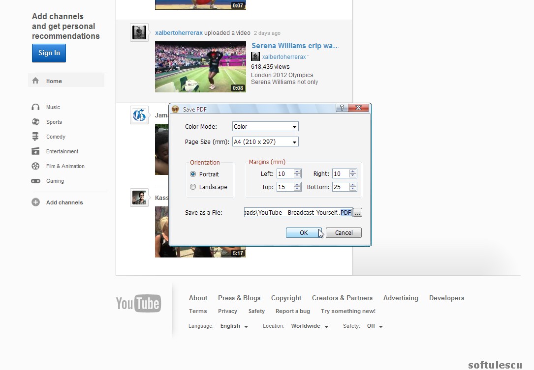Click small xalbertoherrerax avatar under video title
The width and height of the screenshot is (534, 370).
tap(255, 57)
